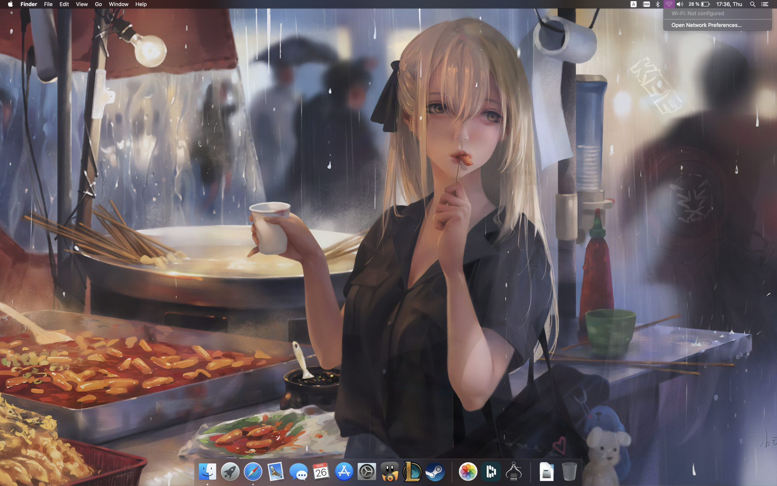This screenshot has height=486, width=777.
Task: Open Calendar showing MAR 26
Action: (x=321, y=472)
